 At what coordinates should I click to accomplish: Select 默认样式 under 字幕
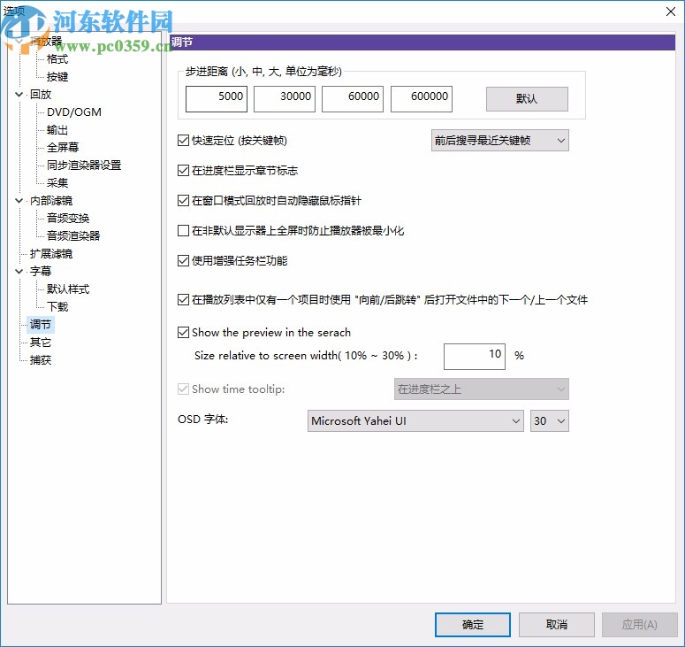tap(68, 289)
